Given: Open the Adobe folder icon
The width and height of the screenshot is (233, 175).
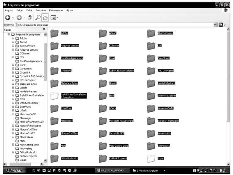Looking at the screenshot, I should (x=54, y=33).
